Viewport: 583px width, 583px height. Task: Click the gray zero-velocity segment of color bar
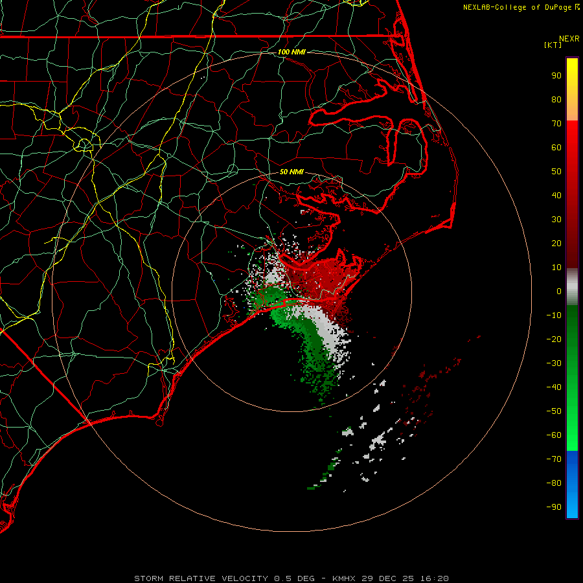click(572, 287)
